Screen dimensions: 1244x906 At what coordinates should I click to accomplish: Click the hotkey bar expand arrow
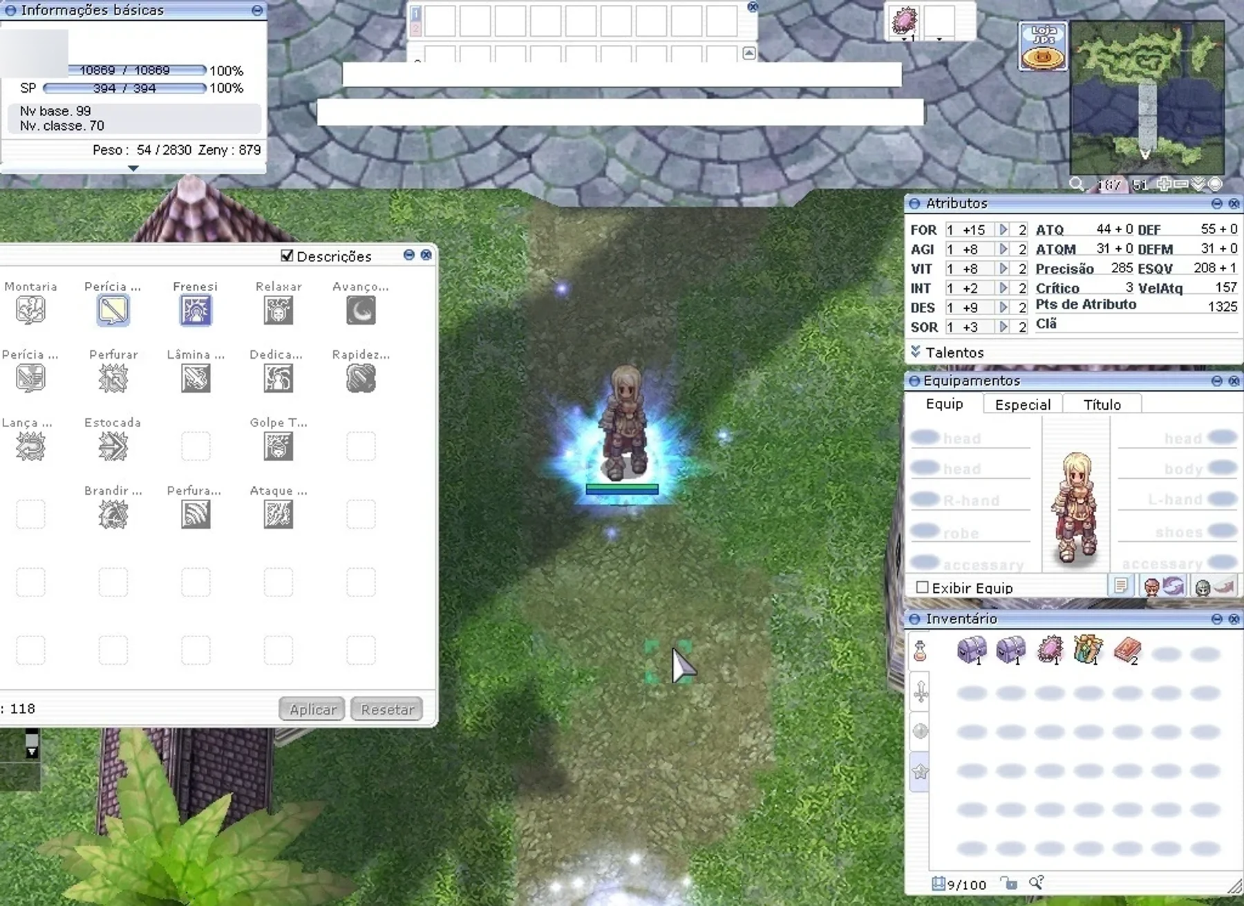(x=749, y=53)
